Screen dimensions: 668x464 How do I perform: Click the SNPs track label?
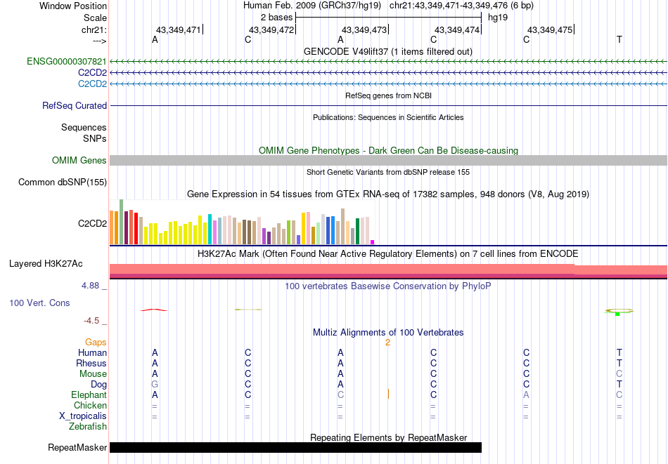pyautogui.click(x=95, y=138)
